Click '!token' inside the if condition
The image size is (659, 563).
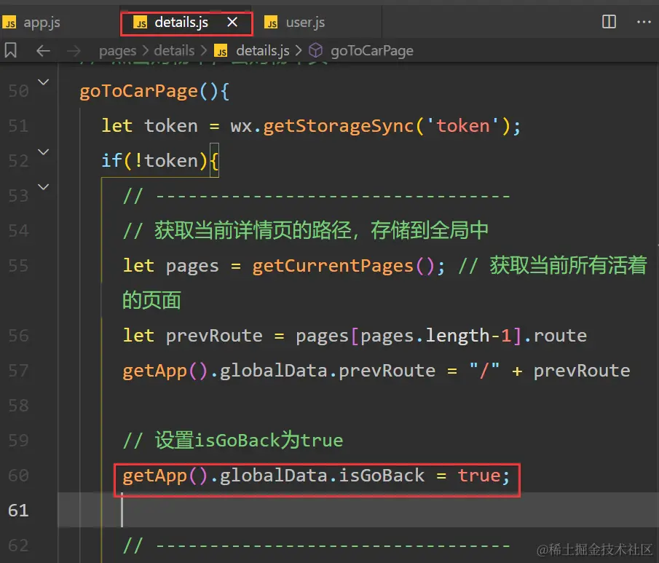pos(165,161)
